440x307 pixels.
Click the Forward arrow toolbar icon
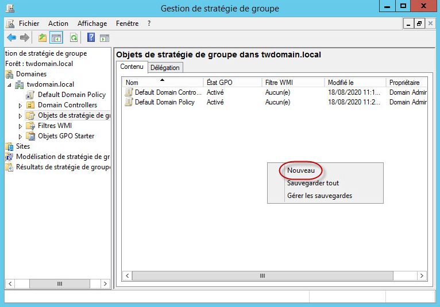[x=24, y=38]
